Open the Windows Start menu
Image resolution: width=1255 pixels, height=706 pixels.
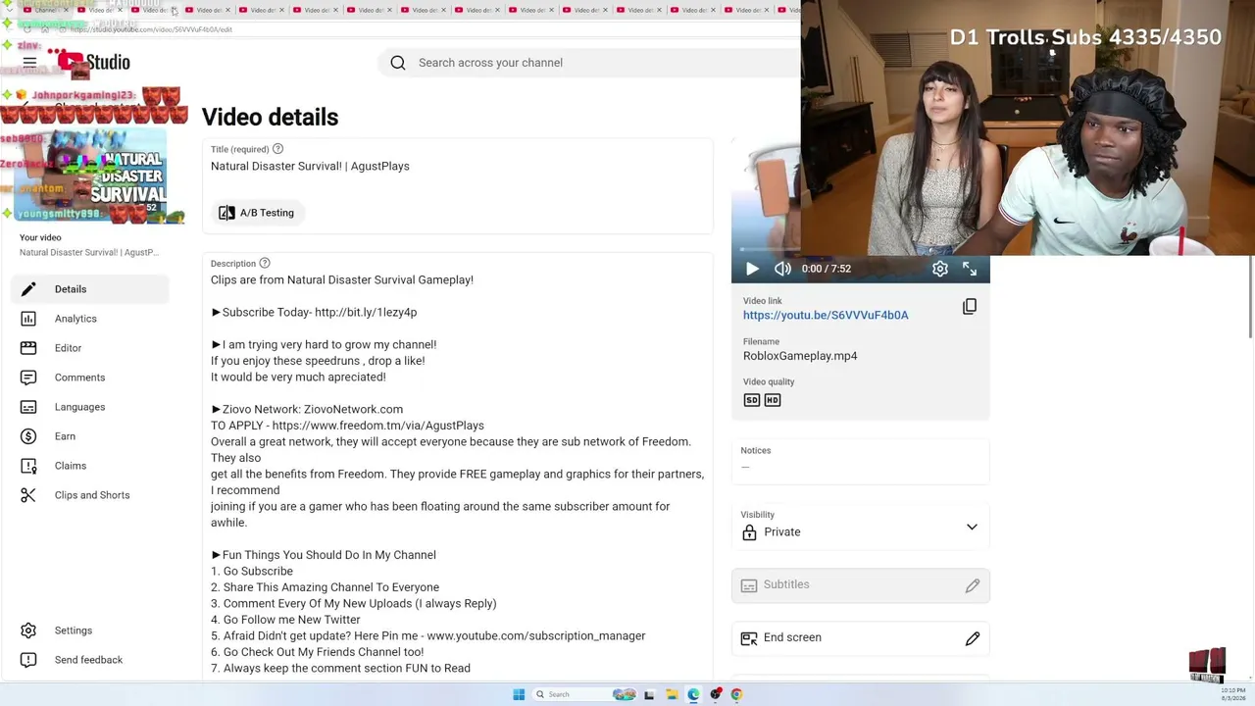click(x=519, y=694)
